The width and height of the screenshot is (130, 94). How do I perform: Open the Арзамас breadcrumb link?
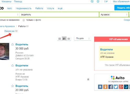tap(7, 26)
